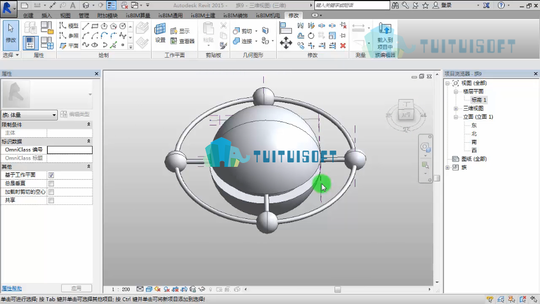Click 载入到项目中 Load into Project

[385, 36]
